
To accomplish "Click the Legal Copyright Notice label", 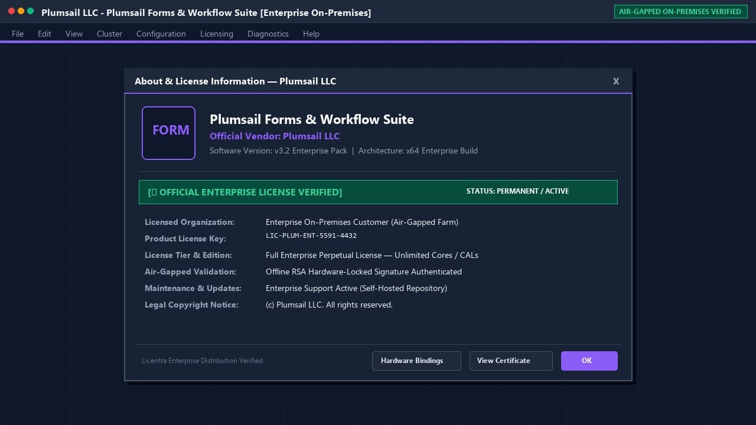I will tap(191, 305).
